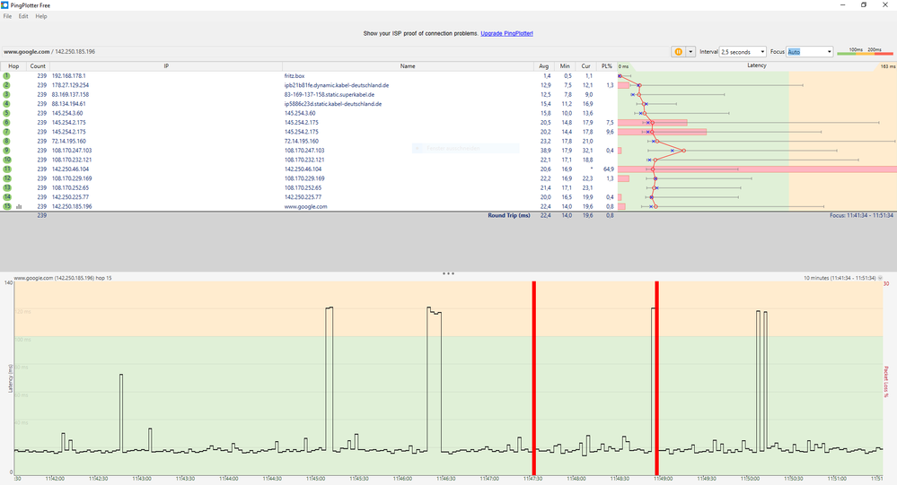Select the hop 14 green circle icon
Screen dimensions: 897x485
coord(7,197)
